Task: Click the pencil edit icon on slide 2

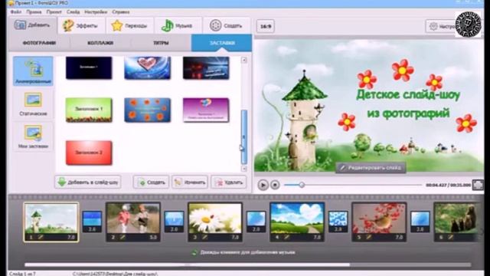Action: (x=122, y=238)
